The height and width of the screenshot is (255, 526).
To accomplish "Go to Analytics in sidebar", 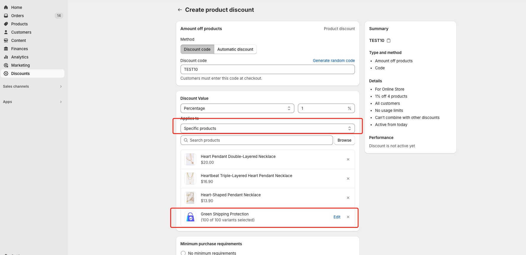I will [x=20, y=57].
